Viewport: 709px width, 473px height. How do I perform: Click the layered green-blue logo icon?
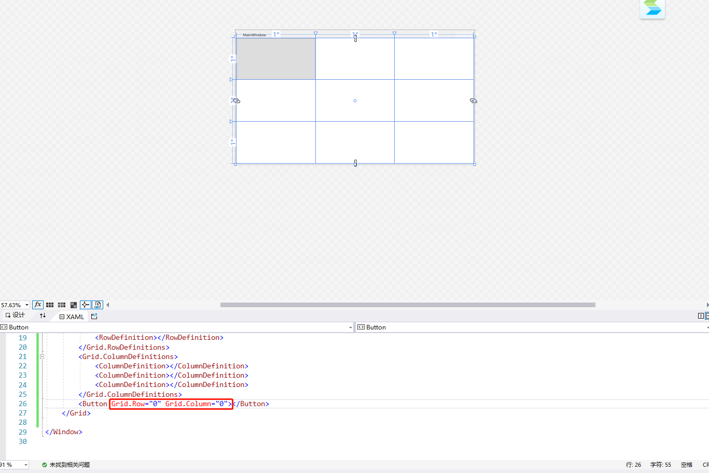pyautogui.click(x=652, y=8)
